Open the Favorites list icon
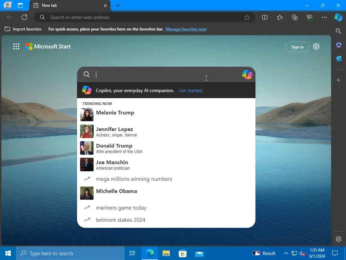This screenshot has height=260, width=346. (279, 17)
